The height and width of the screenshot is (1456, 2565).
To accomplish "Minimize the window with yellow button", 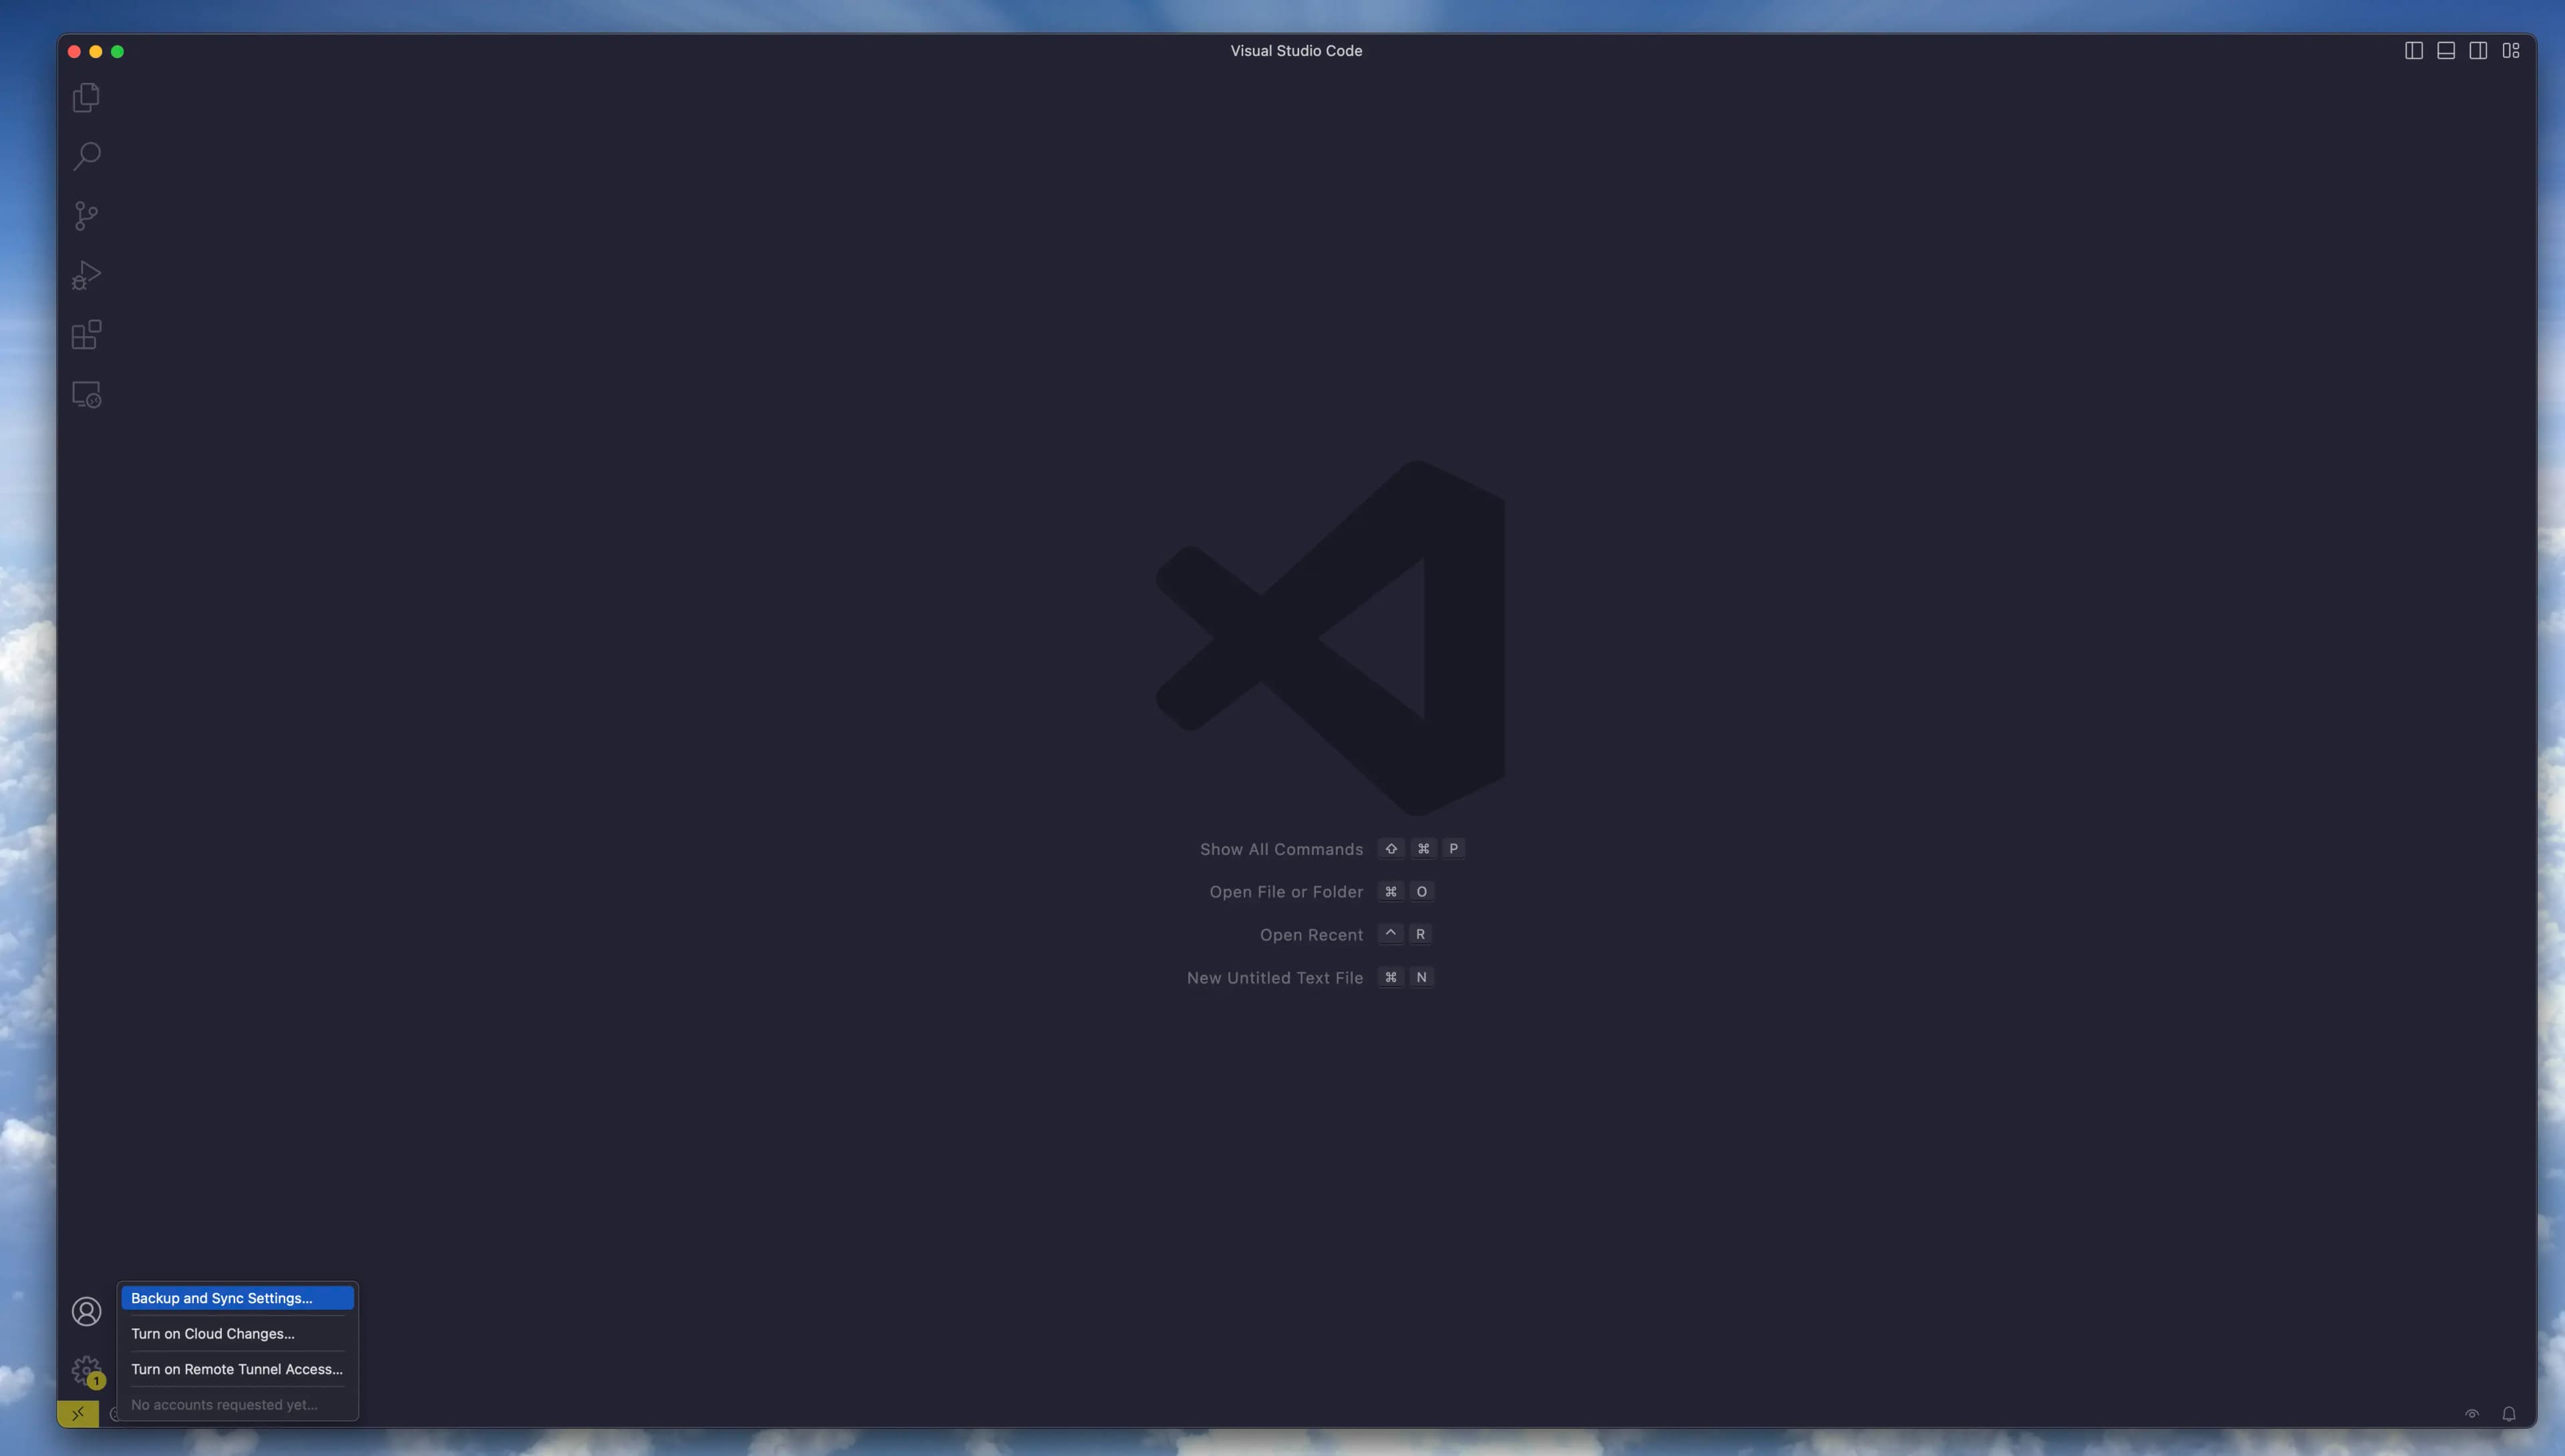I will (96, 51).
